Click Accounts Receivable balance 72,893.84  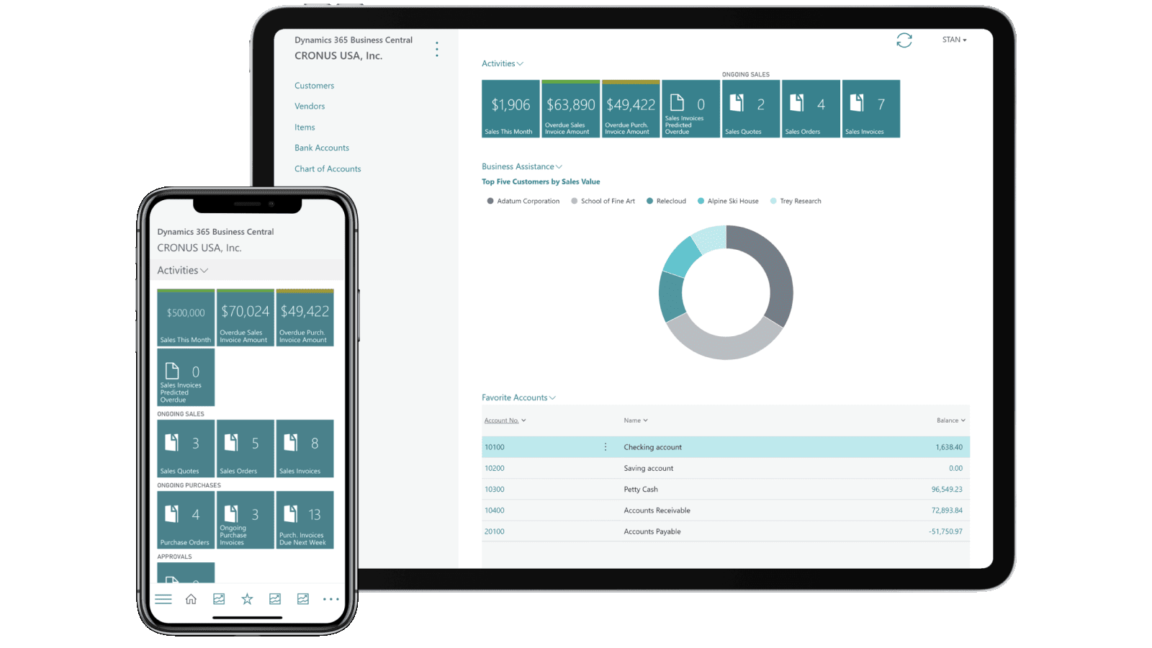point(947,510)
